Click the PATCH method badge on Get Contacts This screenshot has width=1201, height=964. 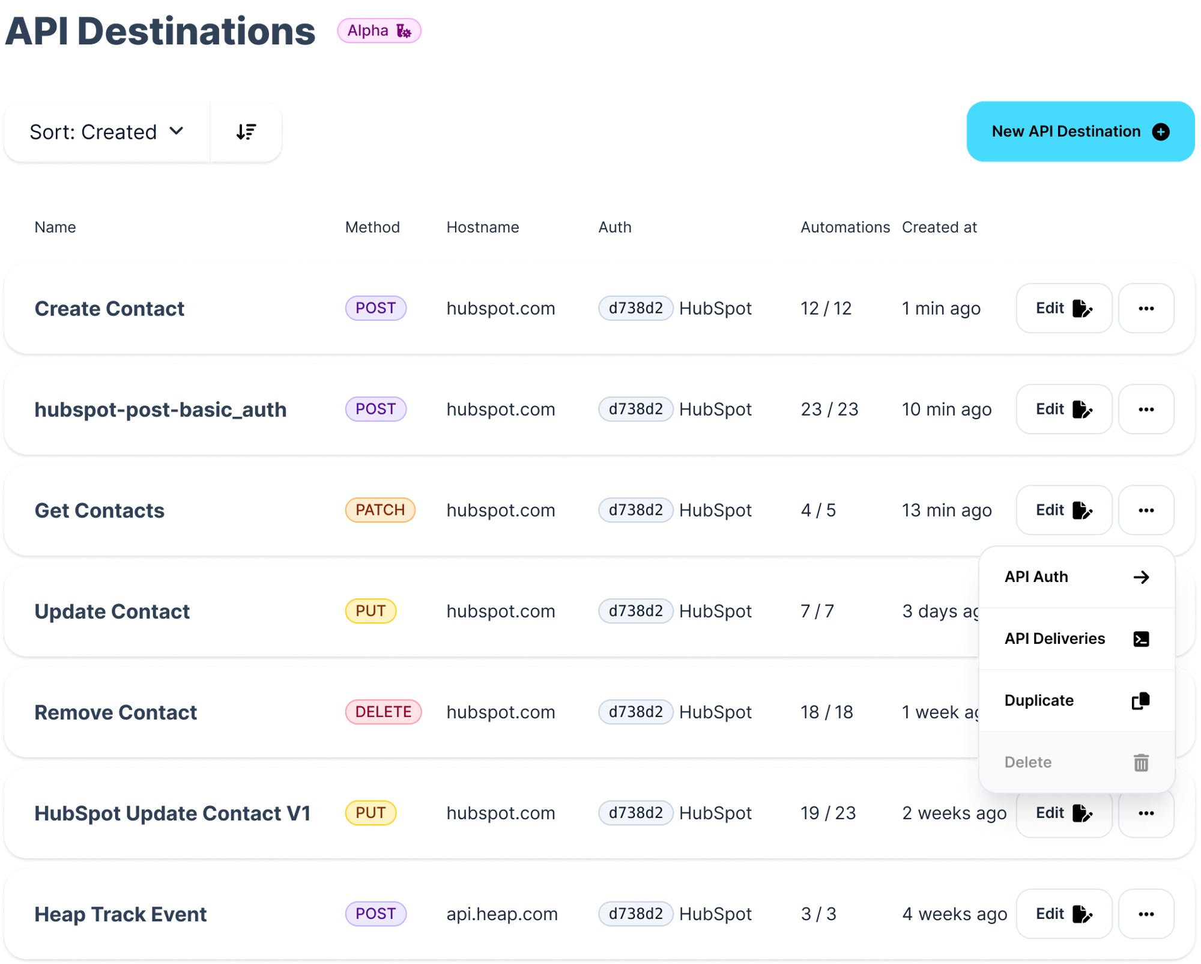tap(380, 510)
